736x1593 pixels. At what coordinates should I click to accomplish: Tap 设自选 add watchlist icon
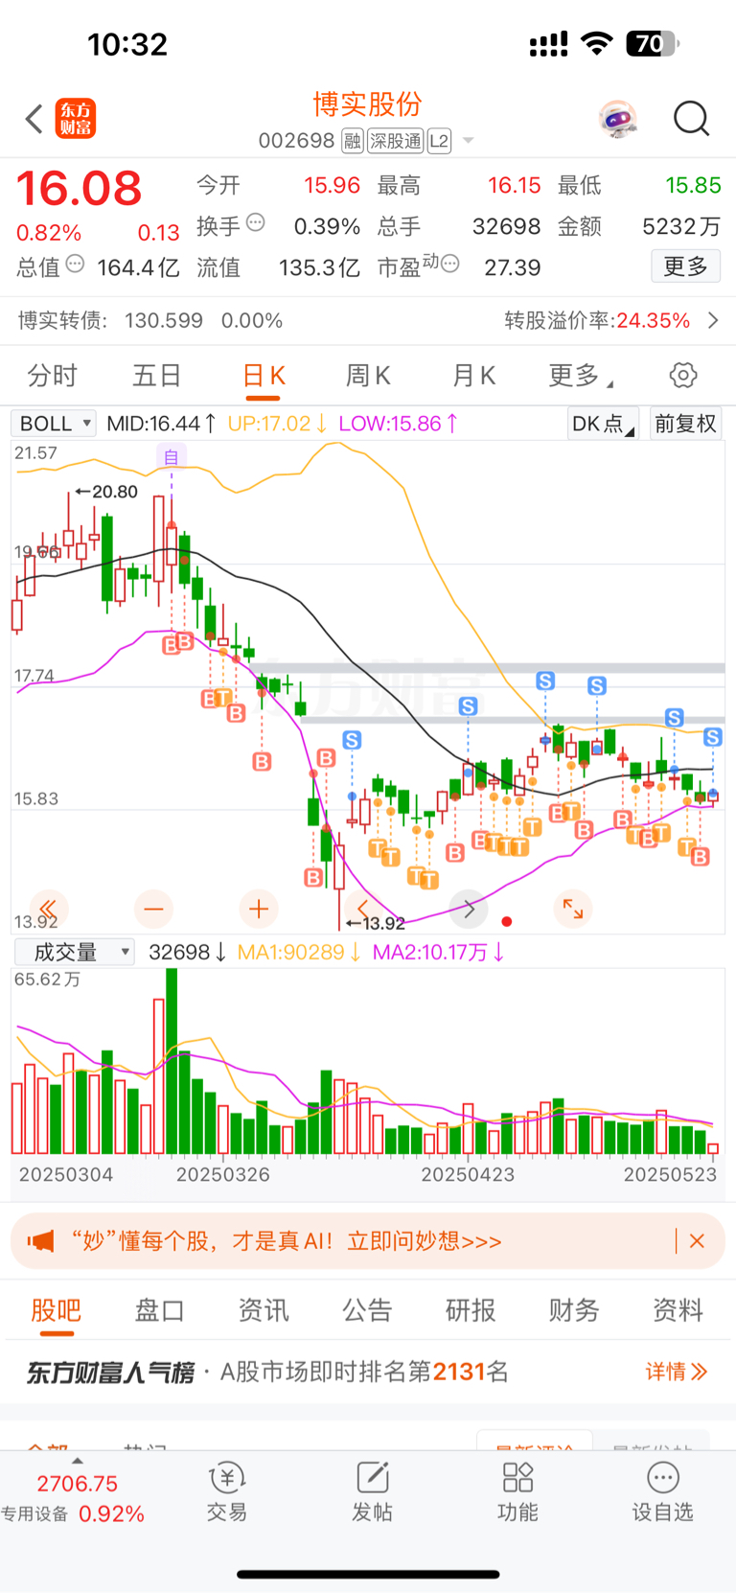662,1490
